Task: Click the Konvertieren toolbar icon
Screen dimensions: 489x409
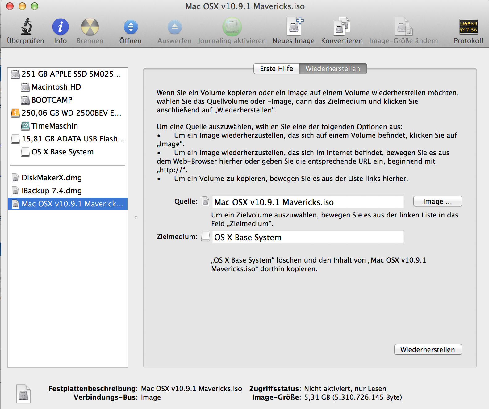Action: click(x=342, y=26)
